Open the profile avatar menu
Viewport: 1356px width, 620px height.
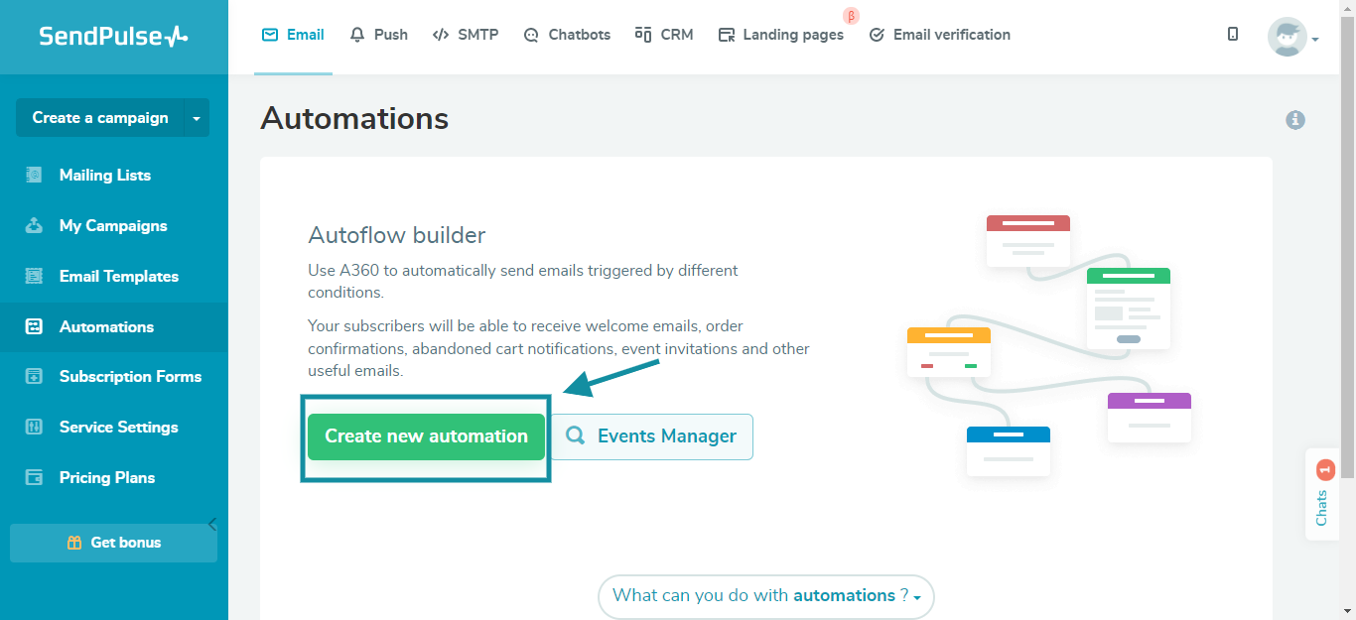pos(1288,37)
